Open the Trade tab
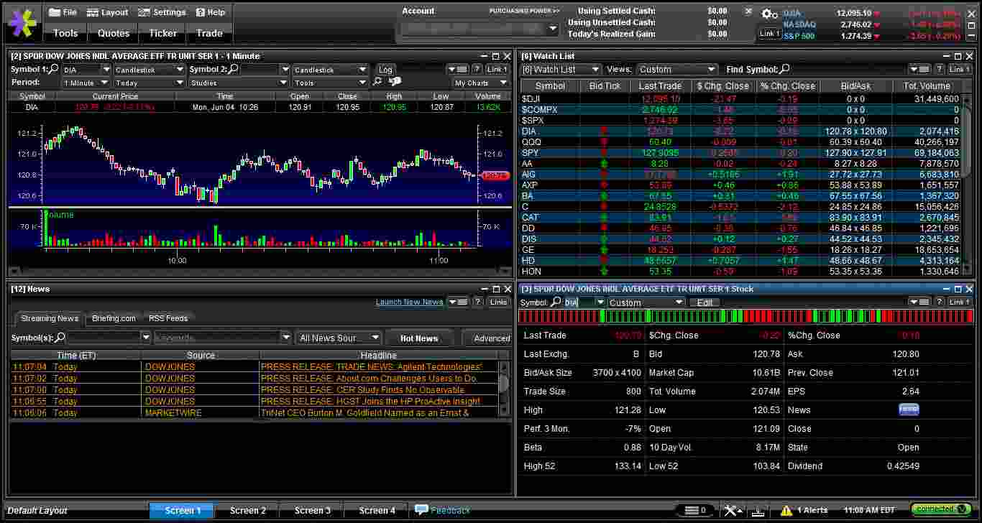This screenshot has width=982, height=523. click(x=210, y=33)
